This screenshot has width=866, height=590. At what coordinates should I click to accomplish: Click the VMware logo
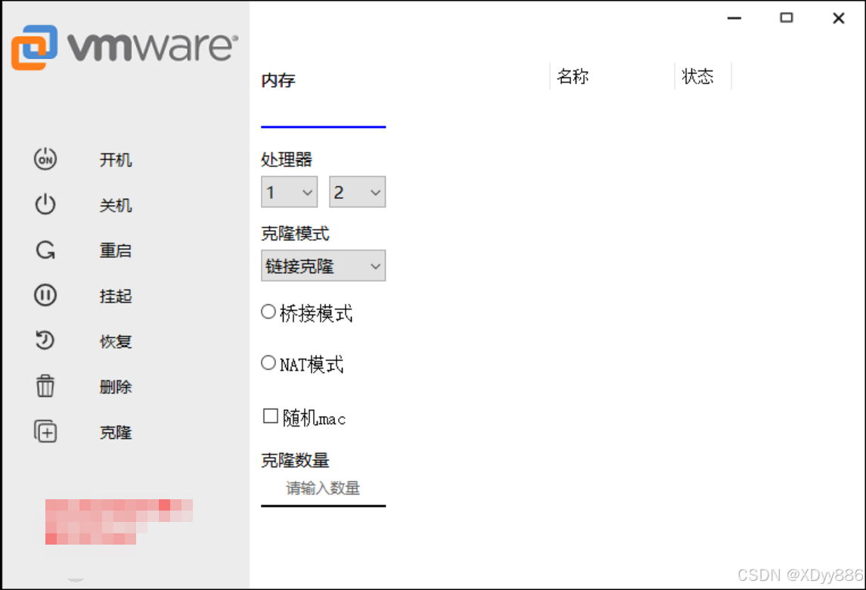click(125, 47)
